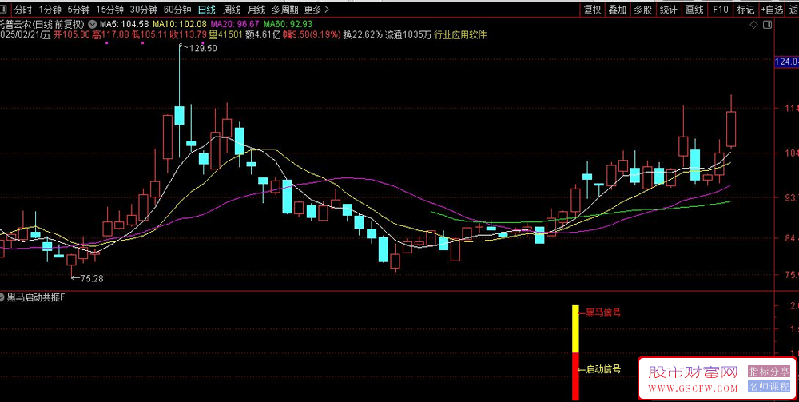This screenshot has height=402, width=799.
Task: Expand the 更多 more periods menu
Action: coord(316,9)
